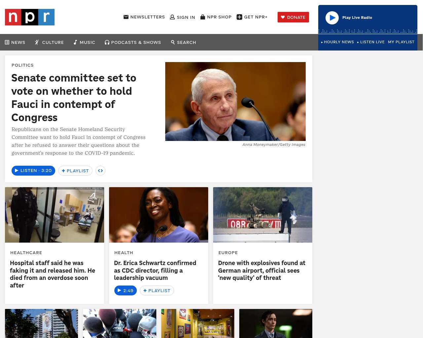Click the yellow gallery room thumbnail

198,323
